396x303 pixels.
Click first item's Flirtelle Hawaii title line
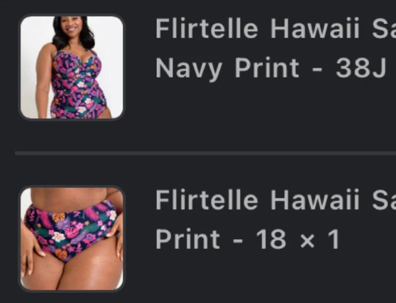[276, 28]
